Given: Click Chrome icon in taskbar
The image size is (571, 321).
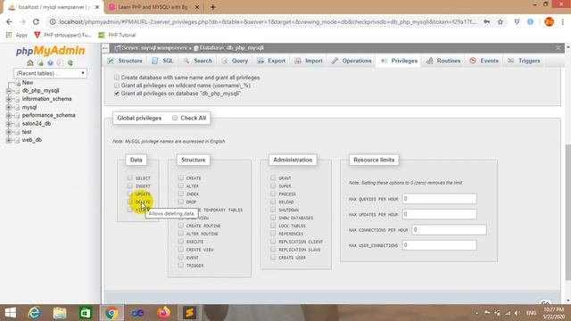Looking at the screenshot, I should coord(112,313).
